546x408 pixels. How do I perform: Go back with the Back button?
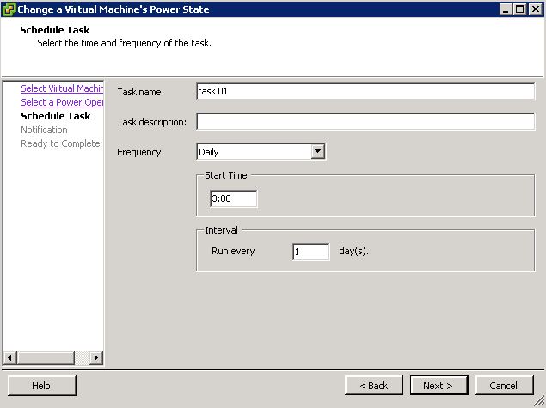point(374,386)
